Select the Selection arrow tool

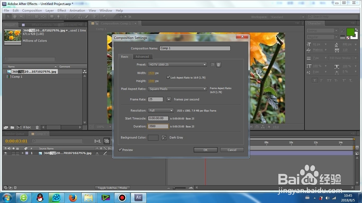pos(8,17)
